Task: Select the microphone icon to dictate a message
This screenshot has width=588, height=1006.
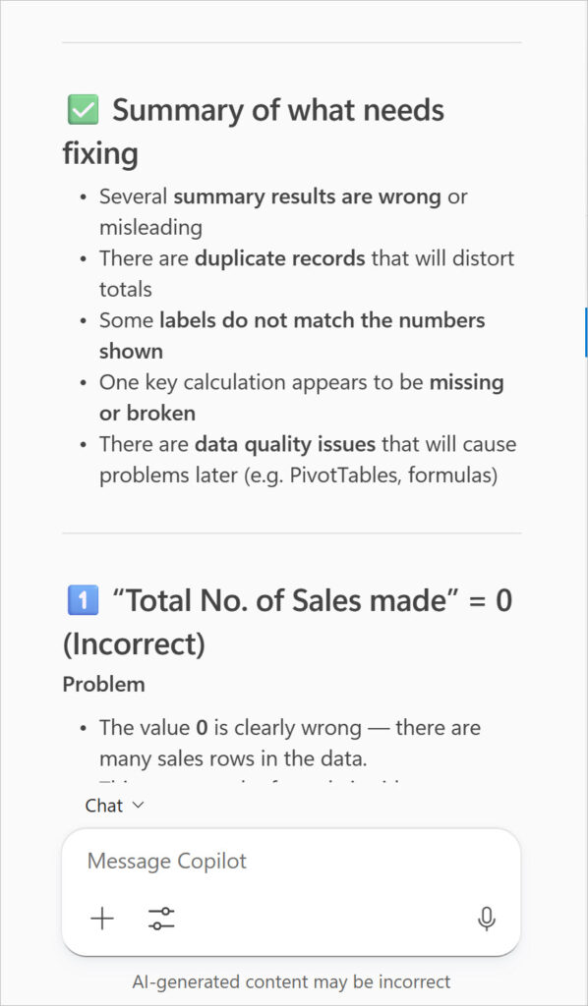Action: coord(487,919)
